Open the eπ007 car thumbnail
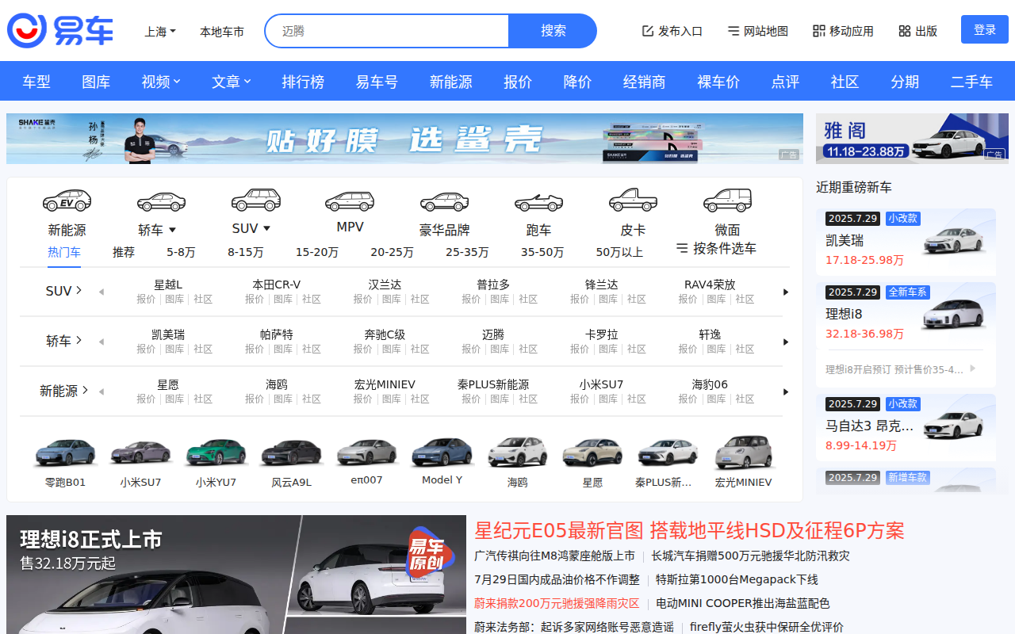The image size is (1015, 634). click(x=366, y=453)
